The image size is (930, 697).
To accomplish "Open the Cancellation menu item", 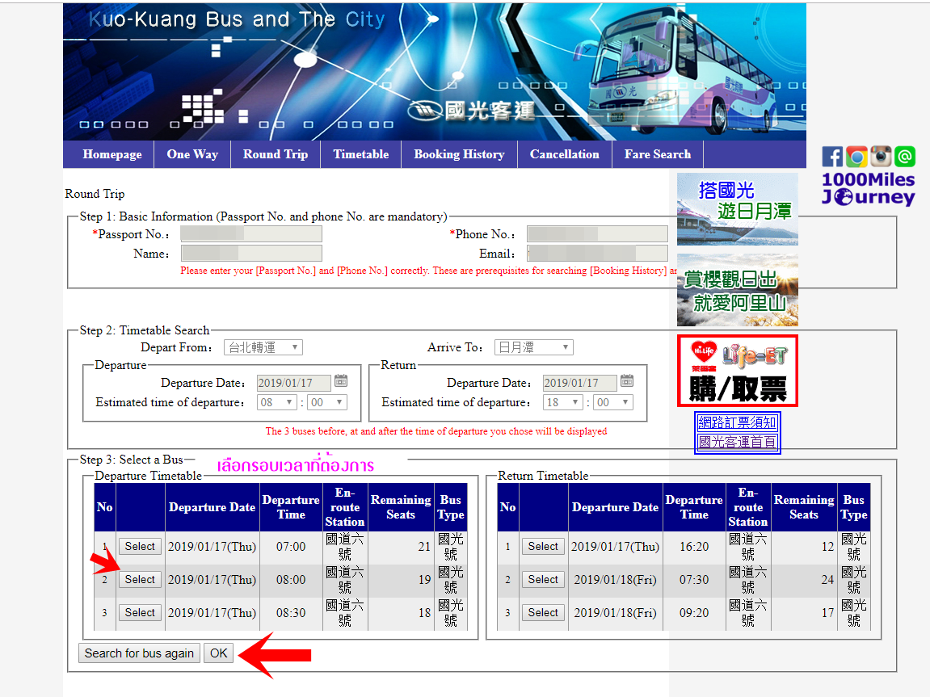I will pyautogui.click(x=565, y=154).
